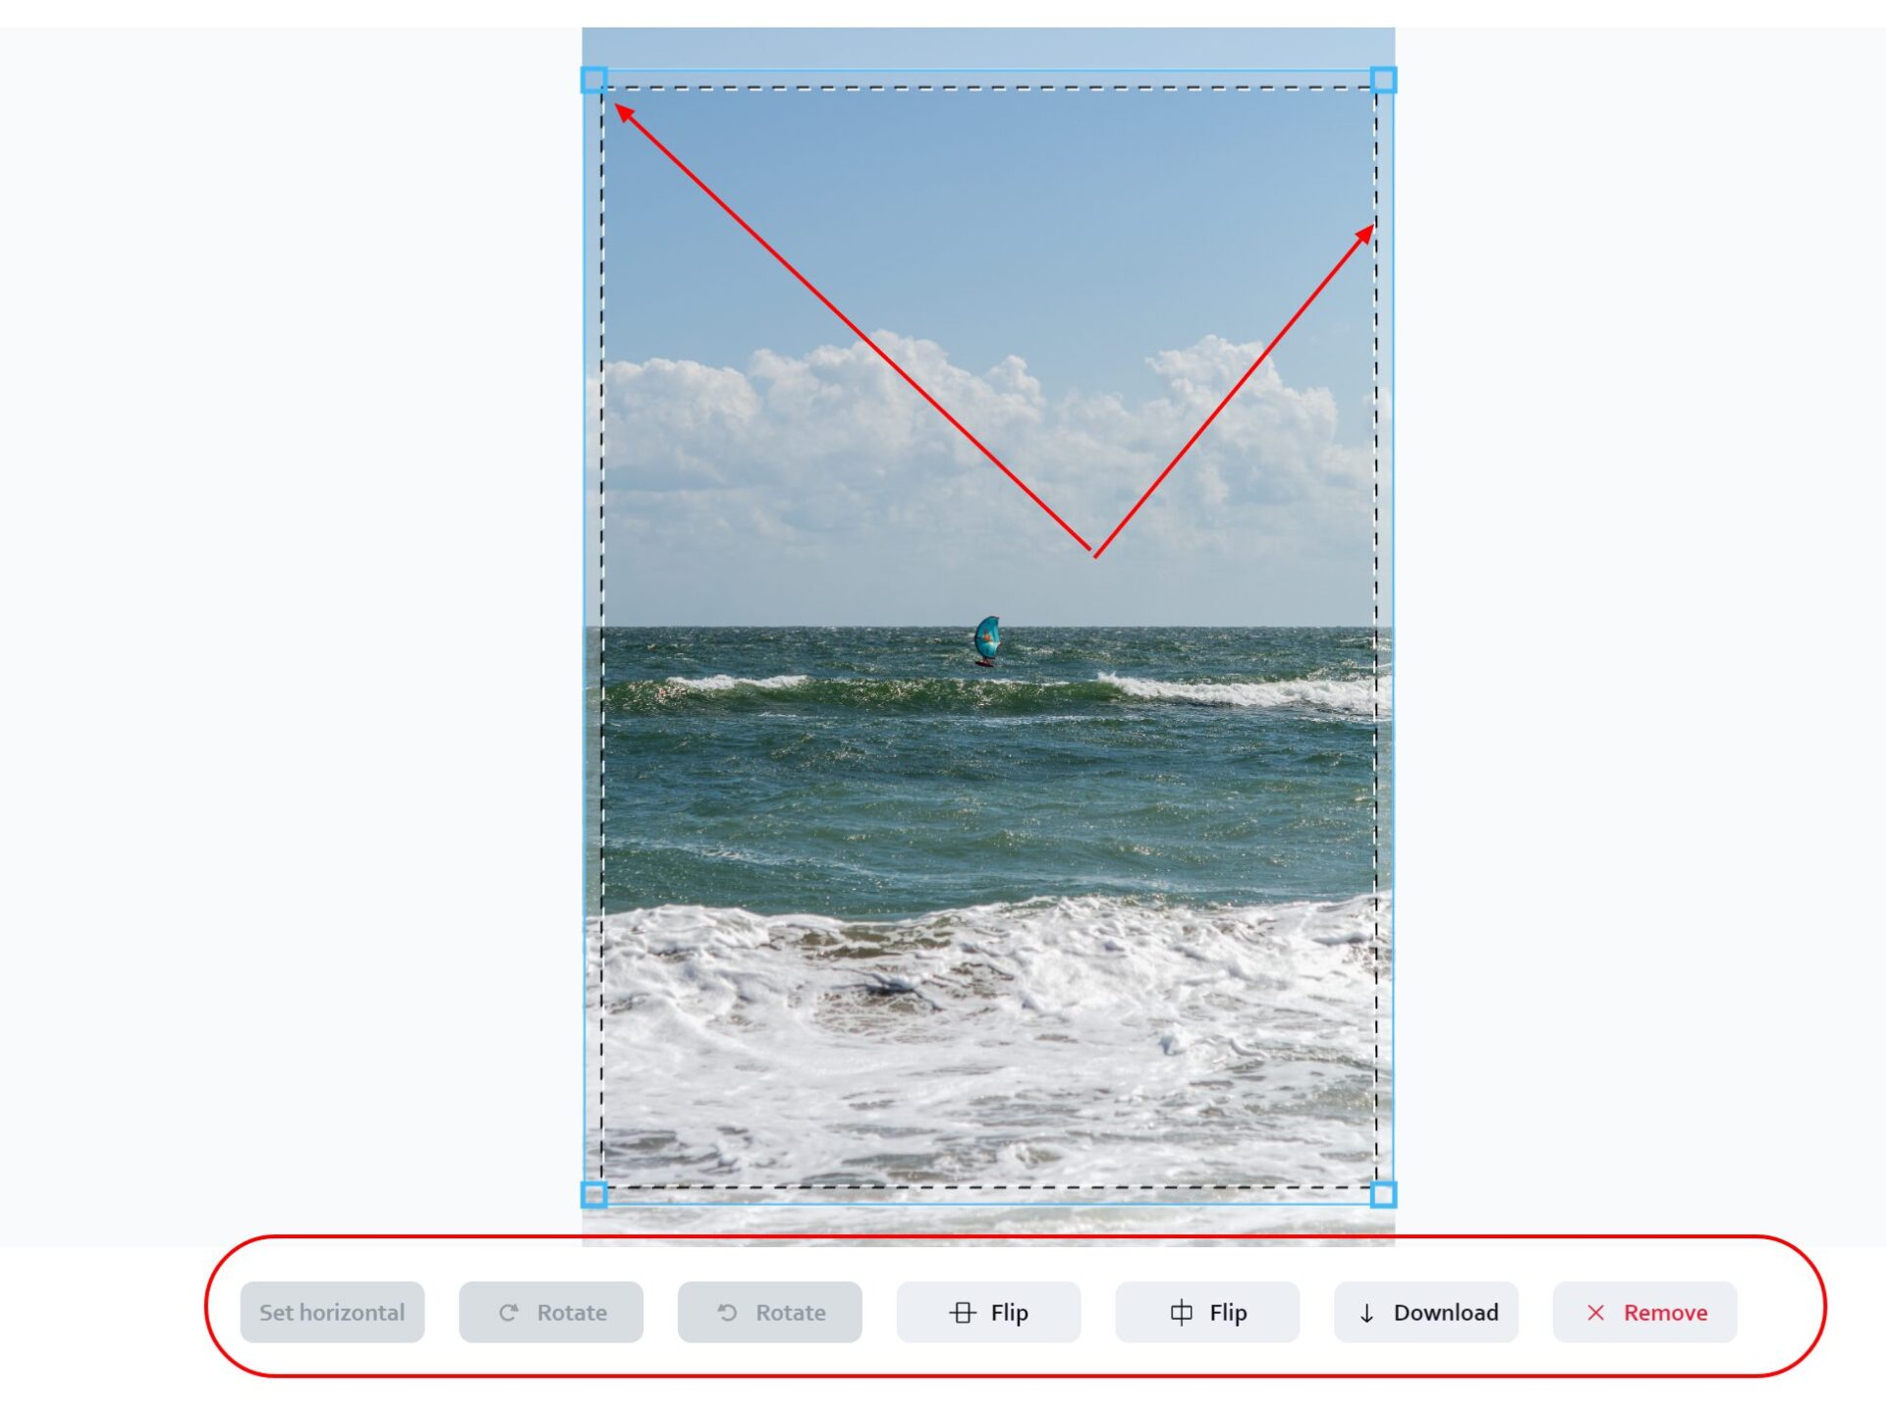Rotate the image counter-clockwise

pos(770,1312)
